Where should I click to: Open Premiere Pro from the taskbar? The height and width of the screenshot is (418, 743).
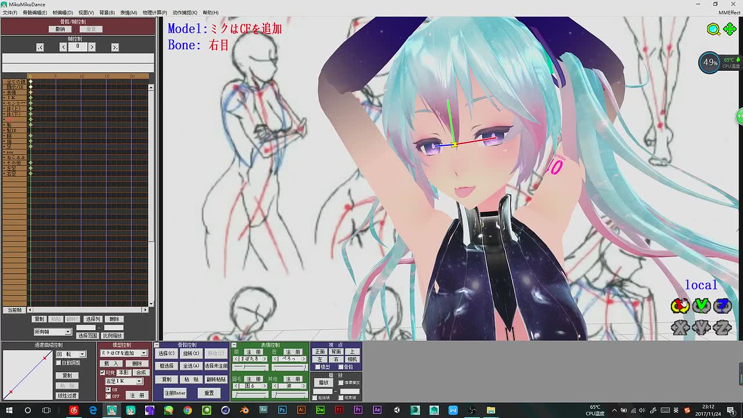pyautogui.click(x=358, y=410)
